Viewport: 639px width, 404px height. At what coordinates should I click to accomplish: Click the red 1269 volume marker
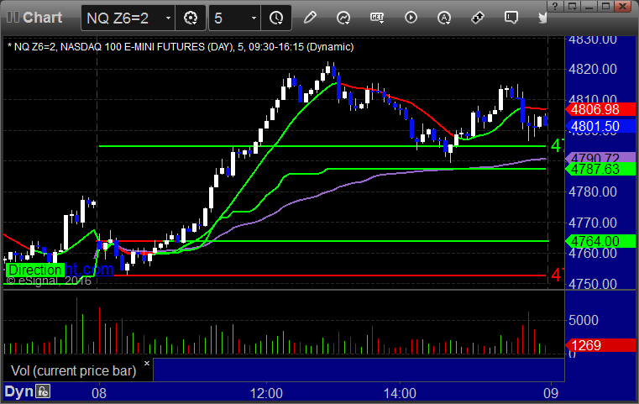(600, 345)
